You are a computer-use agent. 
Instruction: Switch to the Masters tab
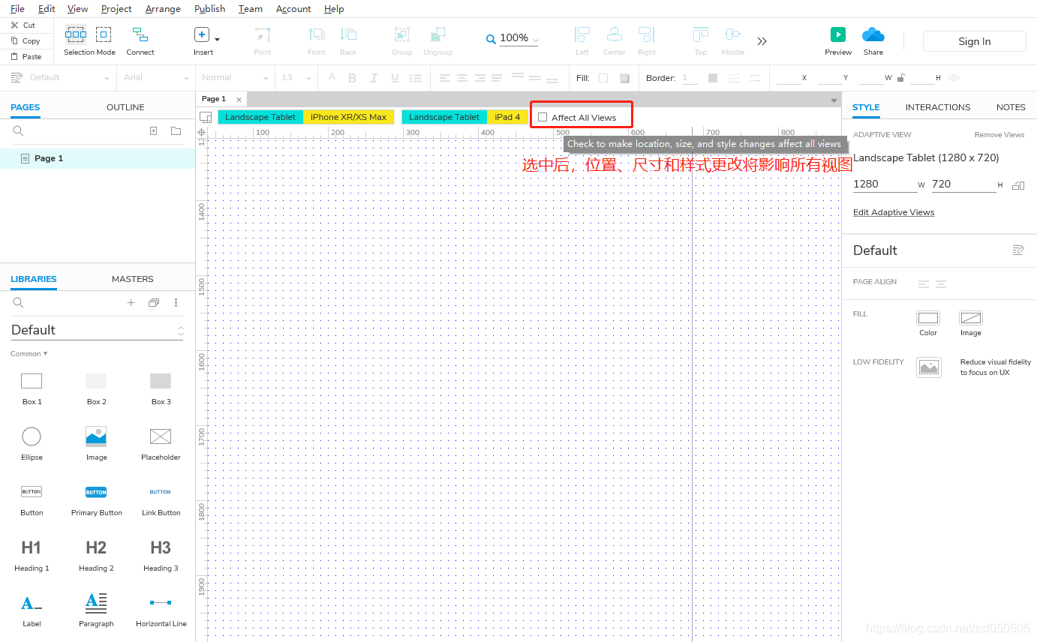point(132,279)
